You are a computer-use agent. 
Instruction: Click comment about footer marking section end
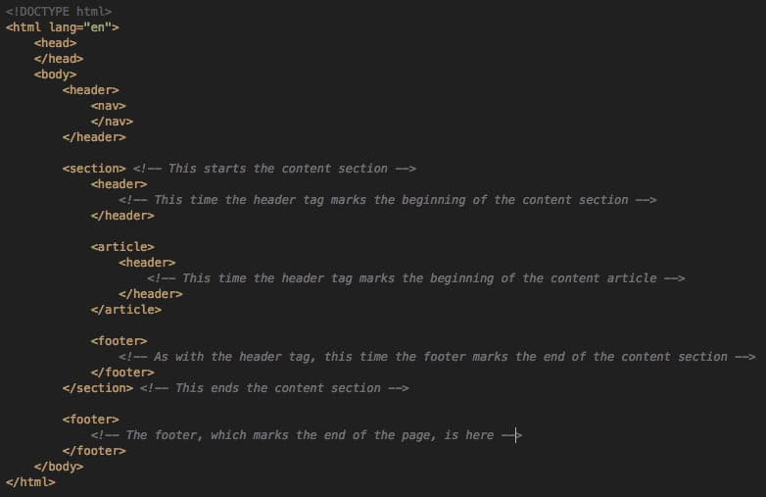[437, 357]
